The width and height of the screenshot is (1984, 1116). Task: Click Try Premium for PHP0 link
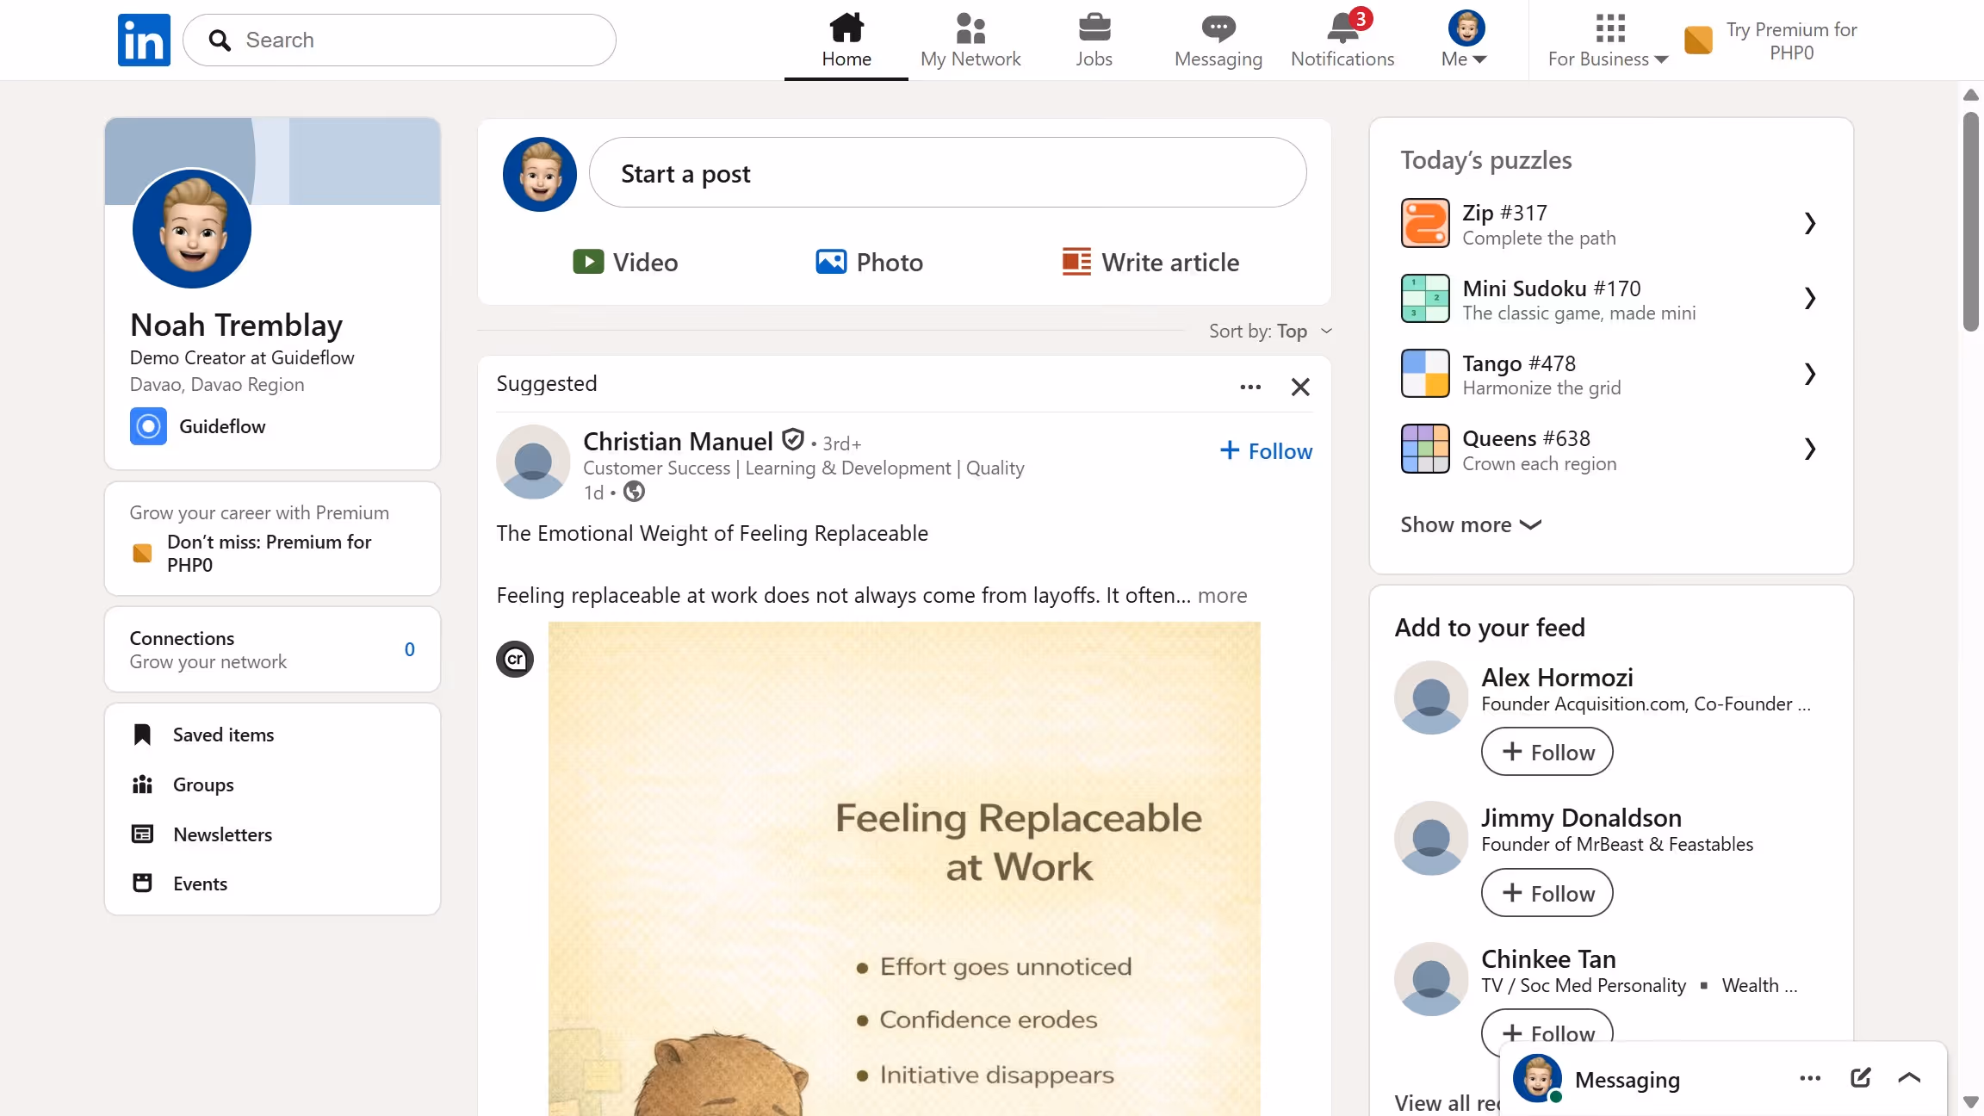point(1791,40)
